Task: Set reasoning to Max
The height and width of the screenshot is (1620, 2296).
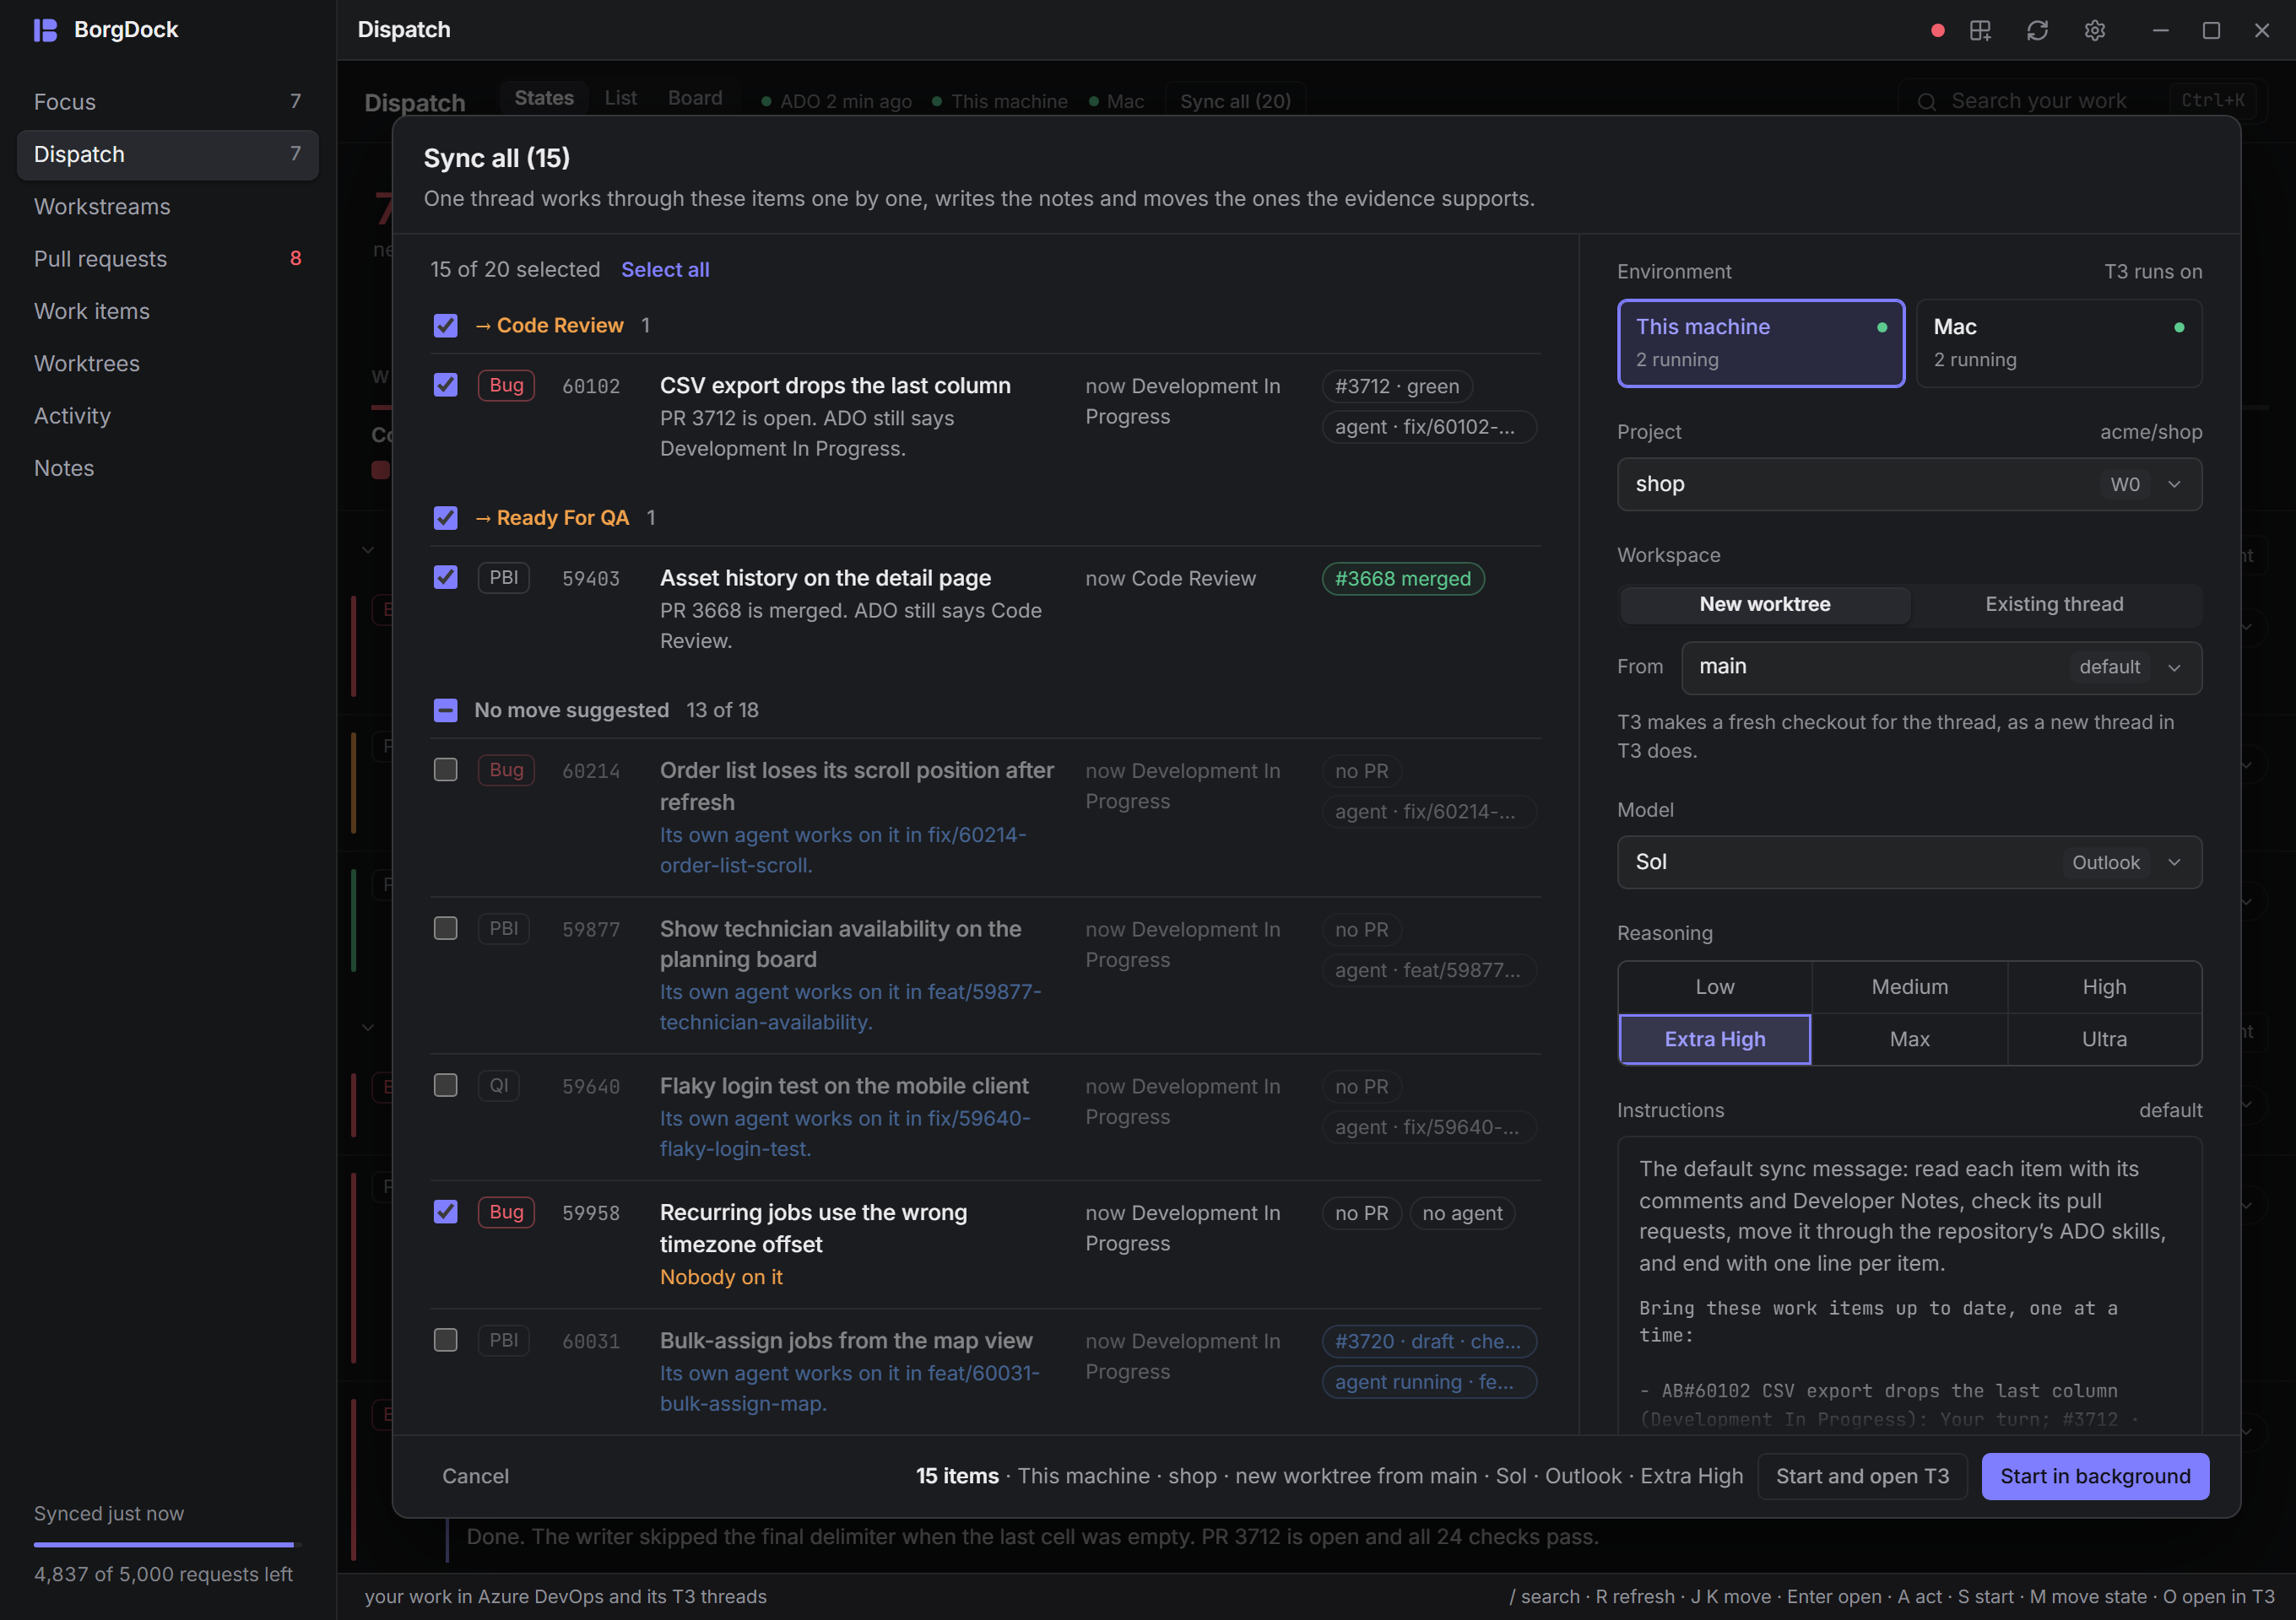Action: 1909,1039
